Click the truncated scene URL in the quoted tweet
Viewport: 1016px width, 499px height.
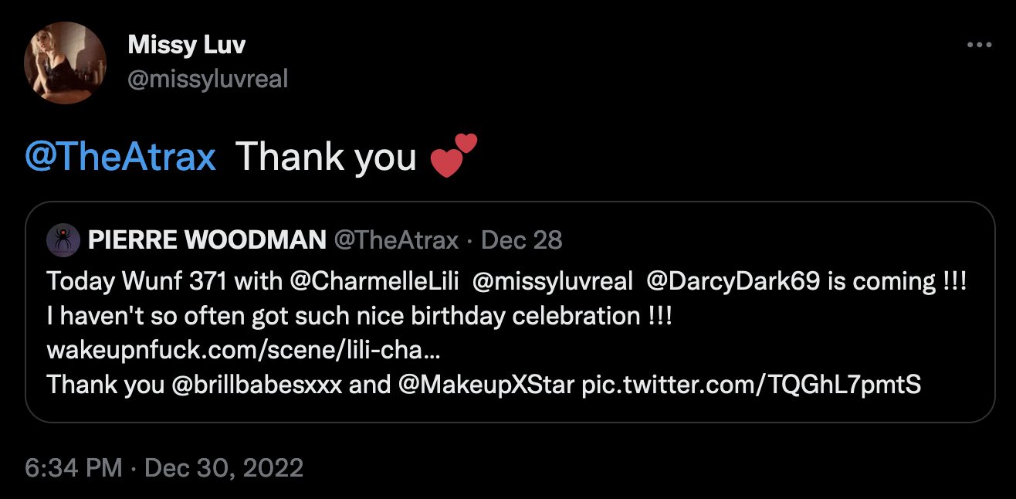click(x=244, y=350)
